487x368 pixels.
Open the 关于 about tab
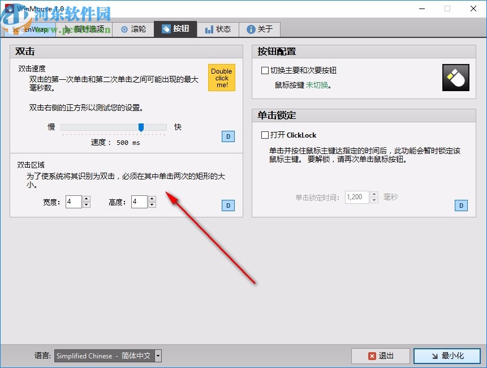(260, 29)
